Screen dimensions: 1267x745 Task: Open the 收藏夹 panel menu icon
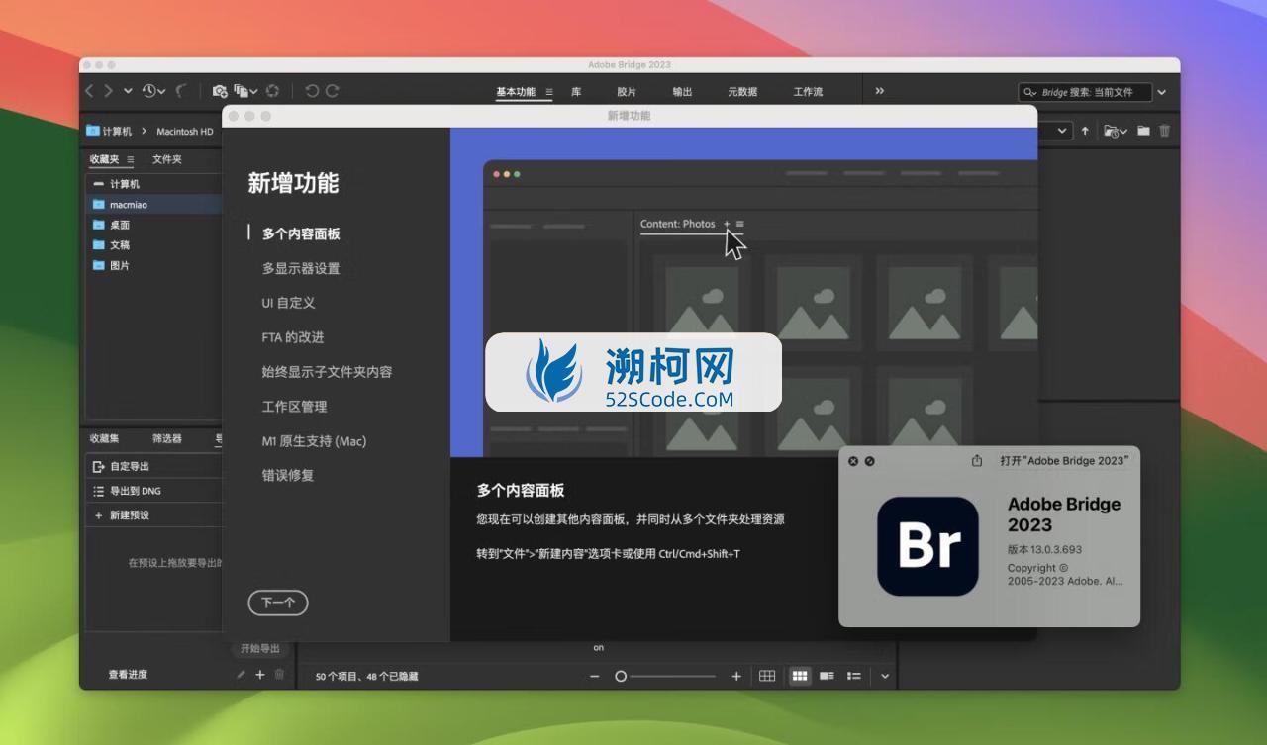point(131,159)
